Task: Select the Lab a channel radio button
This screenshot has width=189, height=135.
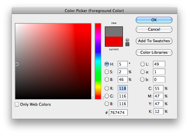Action: [143, 72]
